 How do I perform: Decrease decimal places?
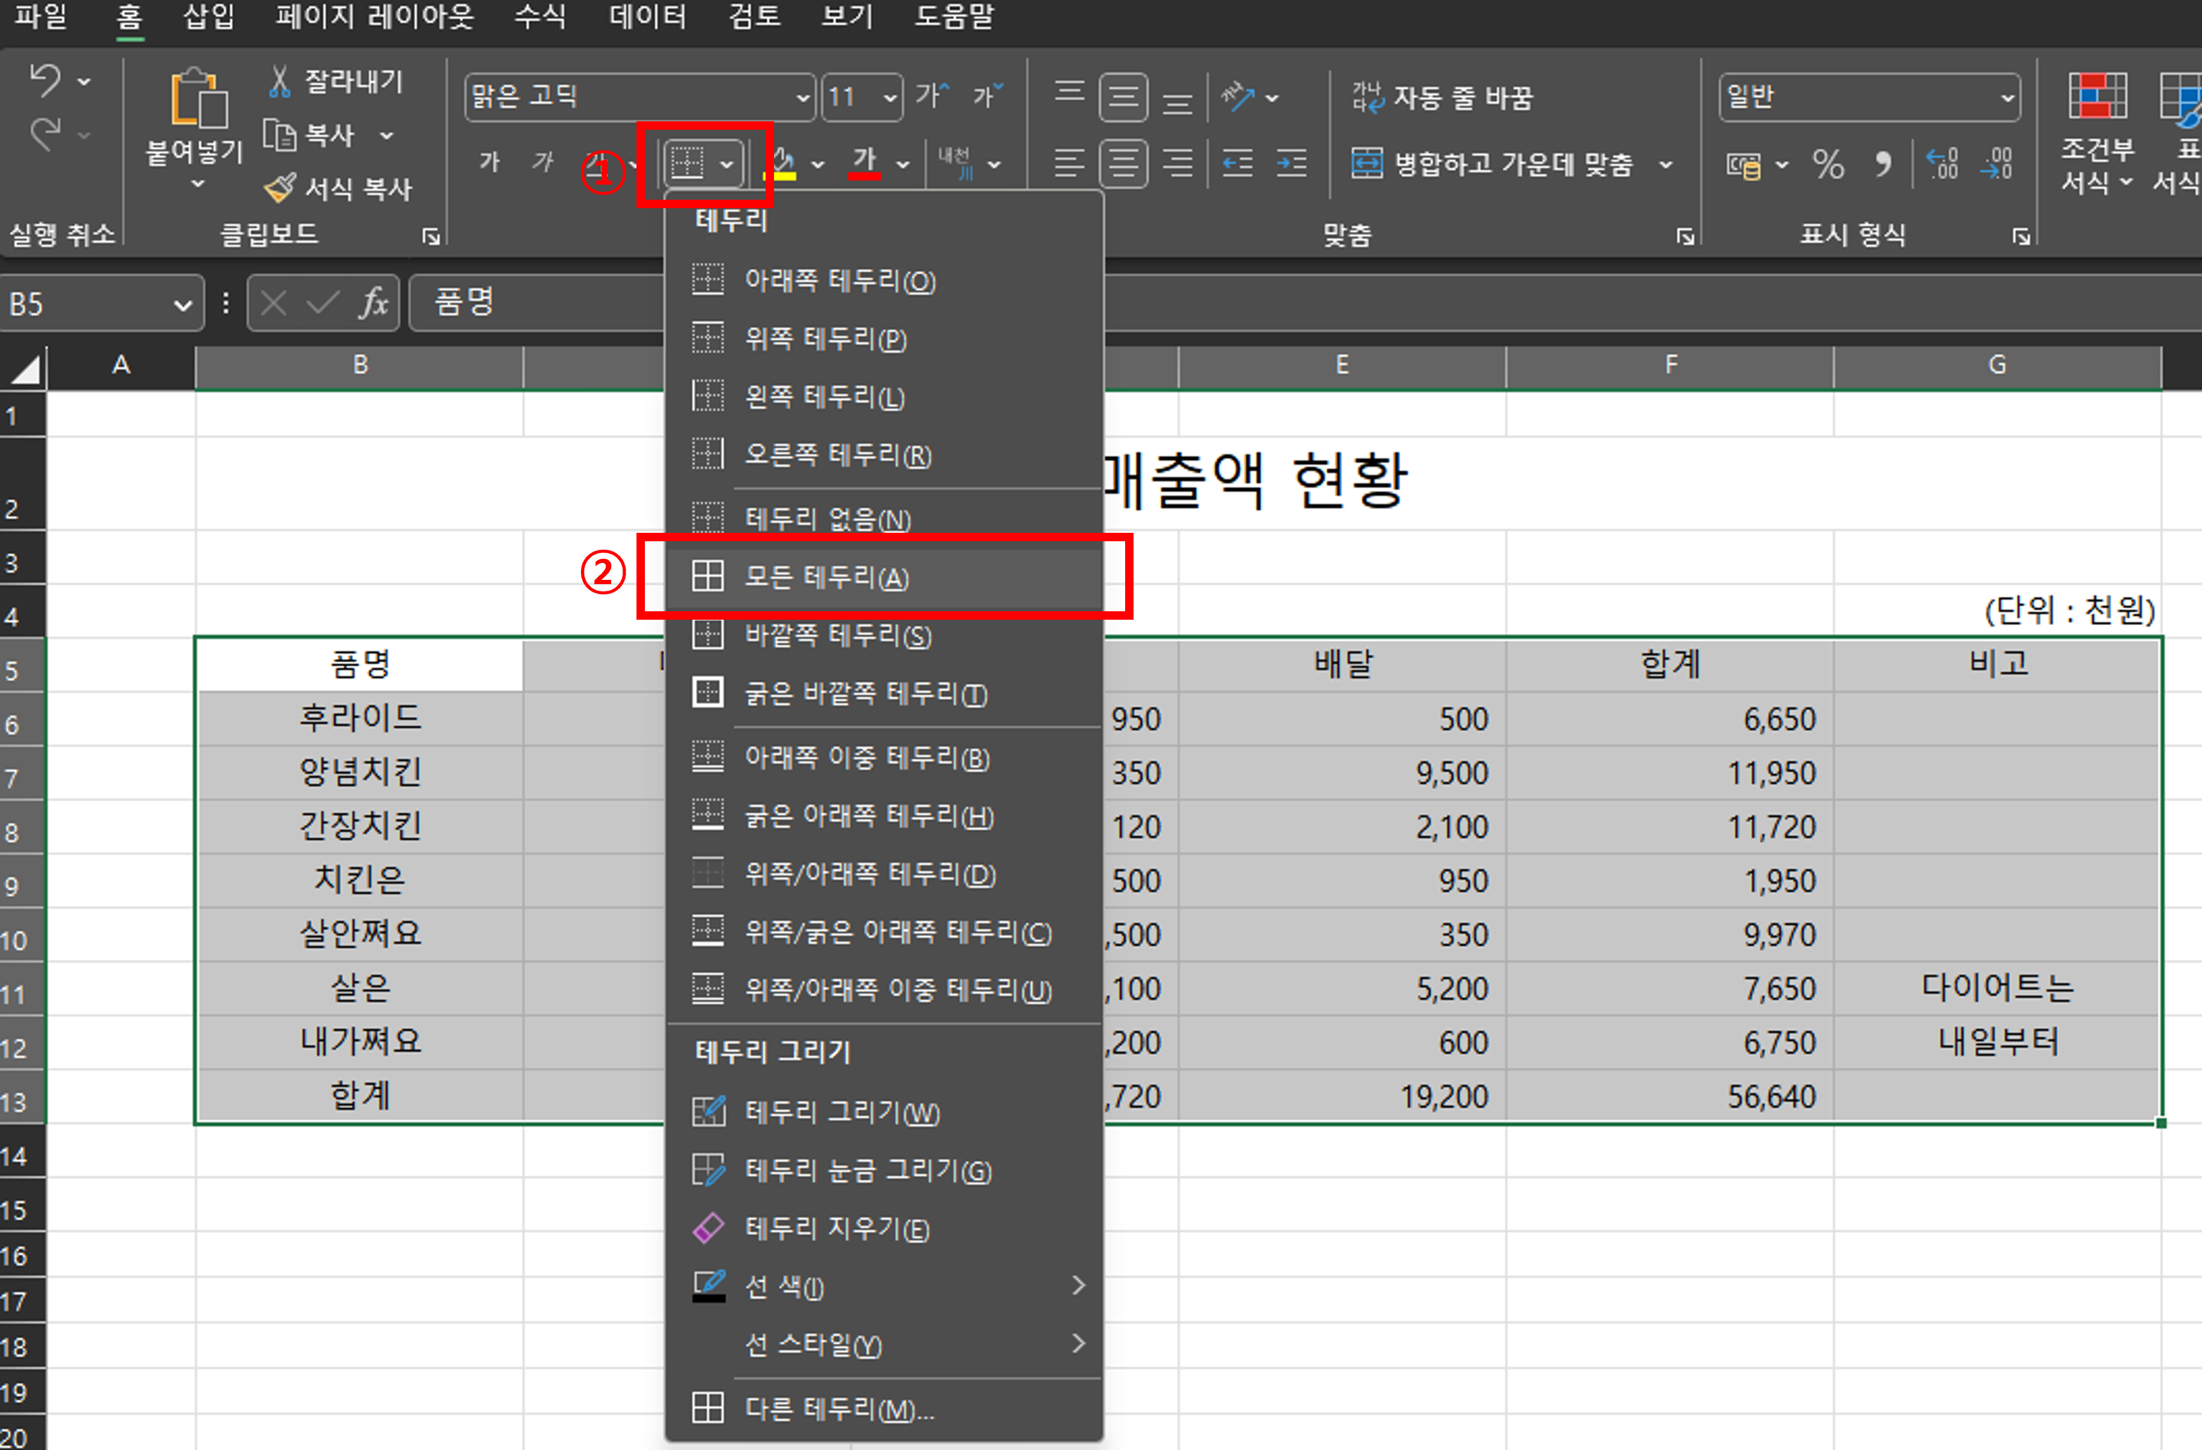(1997, 165)
